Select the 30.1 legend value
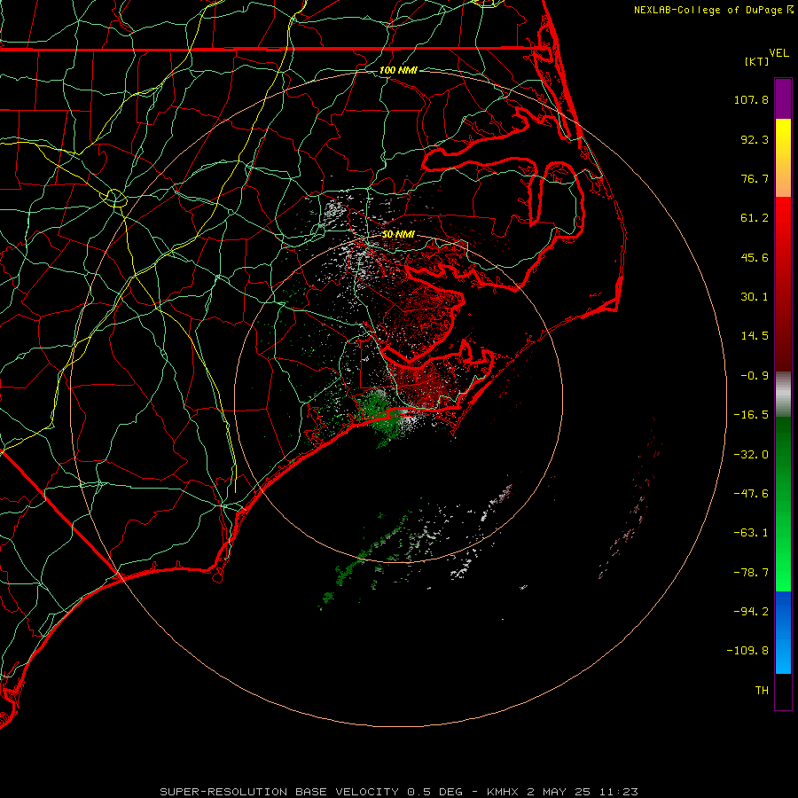Viewport: 798px width, 798px height. pos(755,297)
